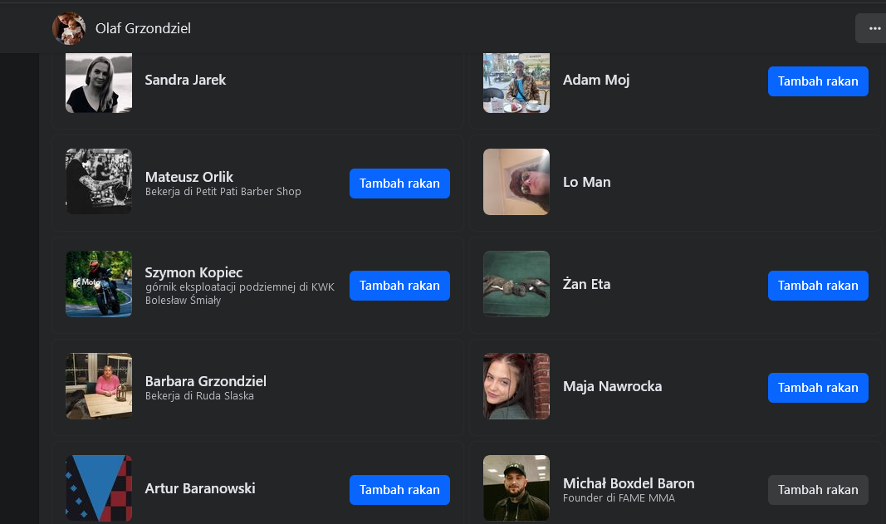Image resolution: width=886 pixels, height=524 pixels.
Task: Open Szymon Kopiec's motorcycle photo thumbnail
Action: coord(99,284)
